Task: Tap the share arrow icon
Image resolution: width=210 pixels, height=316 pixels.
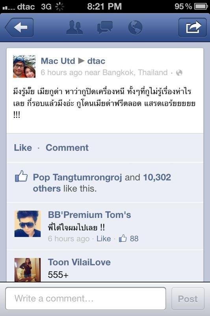Action: pyautogui.click(x=193, y=27)
